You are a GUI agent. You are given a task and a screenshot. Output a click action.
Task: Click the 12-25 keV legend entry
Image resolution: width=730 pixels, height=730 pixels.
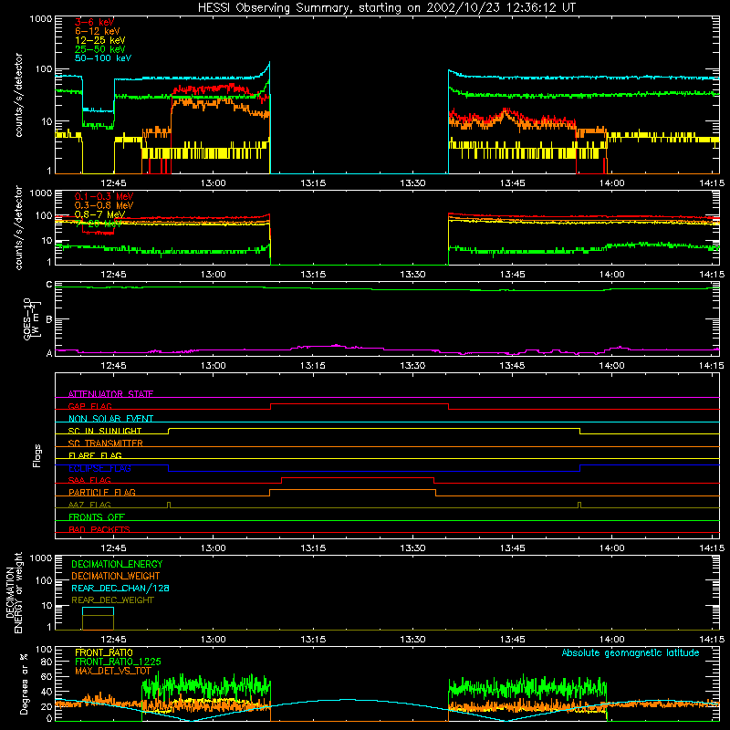(x=99, y=40)
